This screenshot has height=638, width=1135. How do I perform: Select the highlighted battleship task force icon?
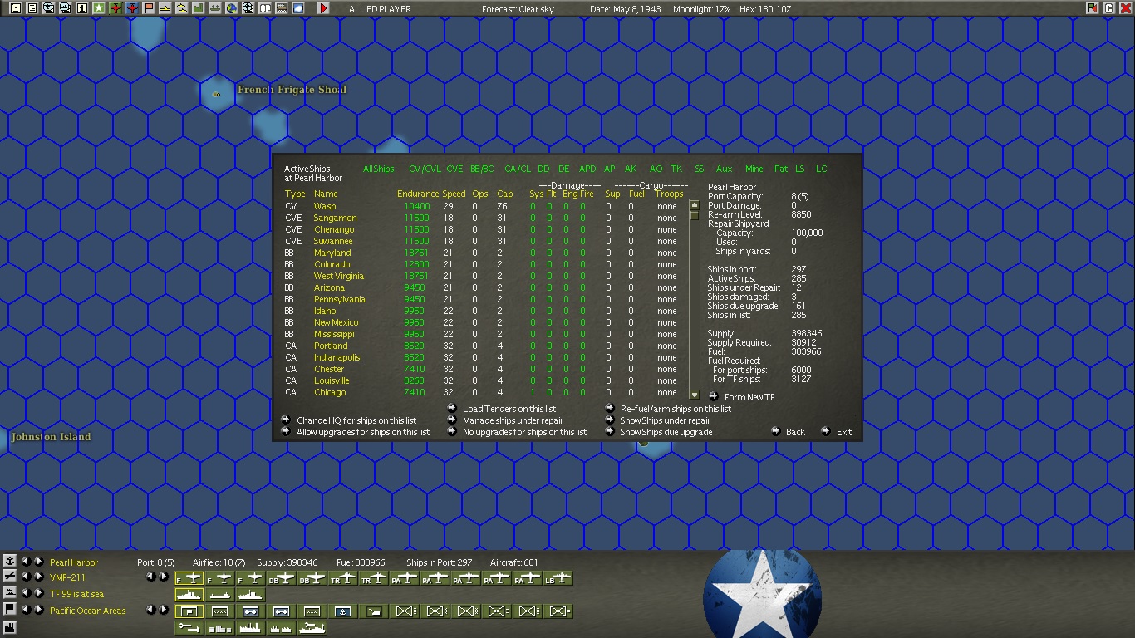(189, 595)
